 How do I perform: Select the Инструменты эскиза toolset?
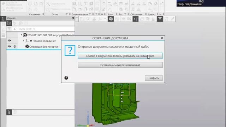[x=12, y=9]
